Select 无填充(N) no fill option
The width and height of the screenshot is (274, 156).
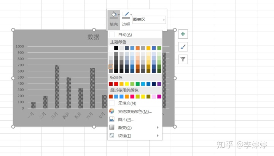point(135,103)
